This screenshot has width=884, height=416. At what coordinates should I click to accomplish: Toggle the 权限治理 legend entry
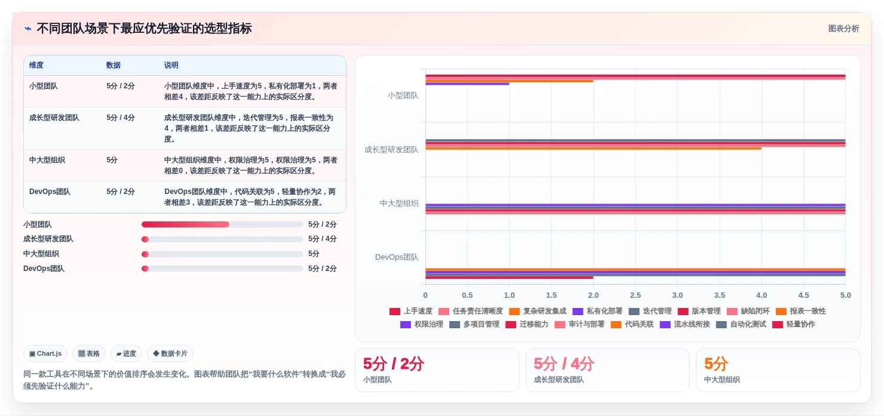(422, 324)
